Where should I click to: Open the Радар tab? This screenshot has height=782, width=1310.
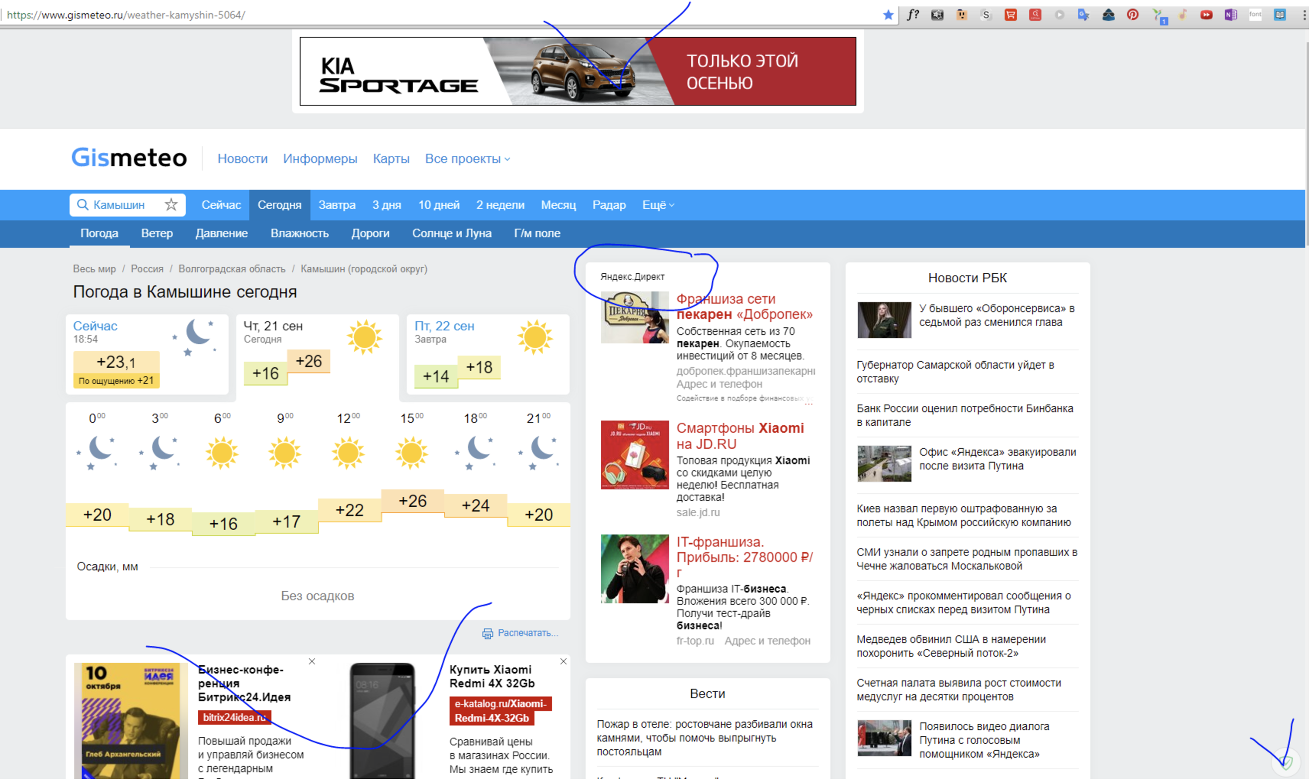[x=609, y=205]
